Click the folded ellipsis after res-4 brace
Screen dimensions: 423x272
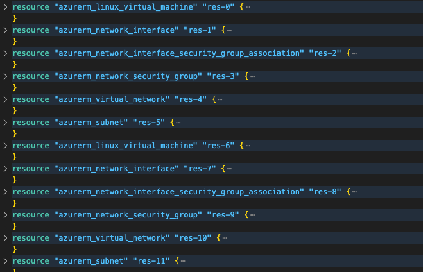pyautogui.click(x=220, y=99)
